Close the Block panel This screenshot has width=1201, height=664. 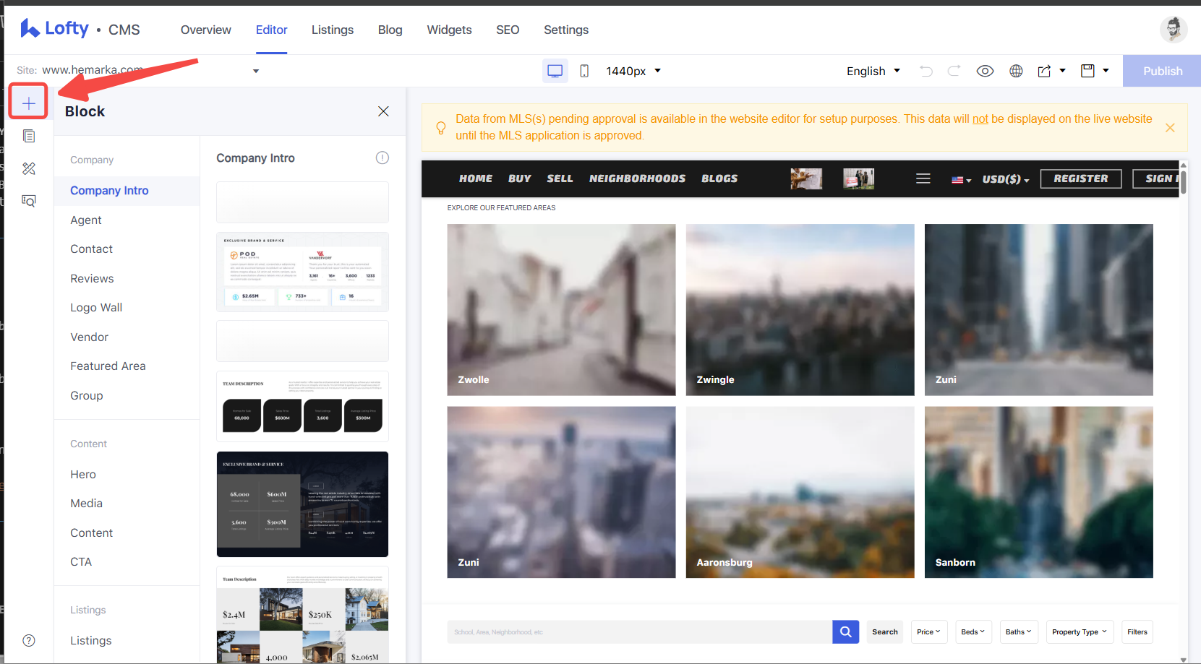click(383, 111)
